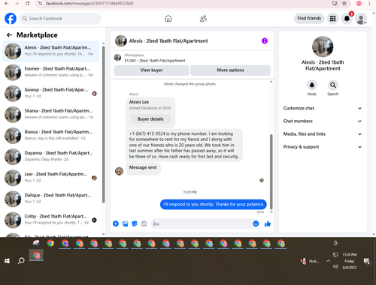
Task: Click More options button
Action: [x=230, y=70]
